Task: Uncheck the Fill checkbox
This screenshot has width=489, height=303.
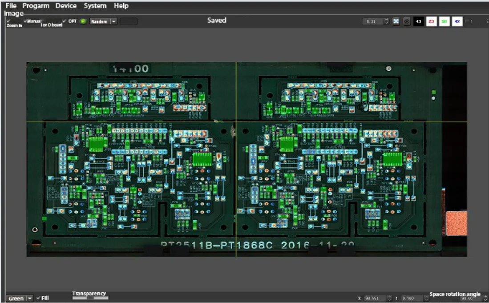Action: (x=38, y=298)
